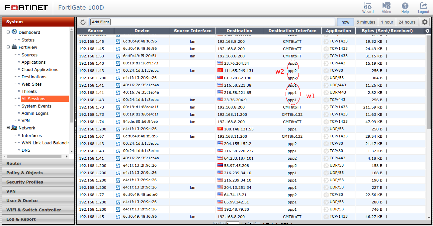Open the table column configuration gear
Viewport: 433px width, 226px height.
427,31
